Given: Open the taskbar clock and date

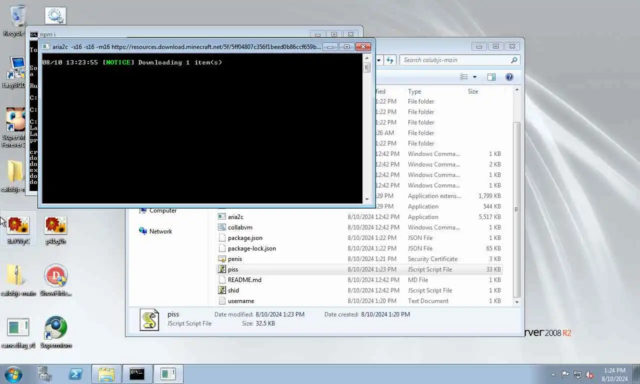Looking at the screenshot, I should [614, 374].
